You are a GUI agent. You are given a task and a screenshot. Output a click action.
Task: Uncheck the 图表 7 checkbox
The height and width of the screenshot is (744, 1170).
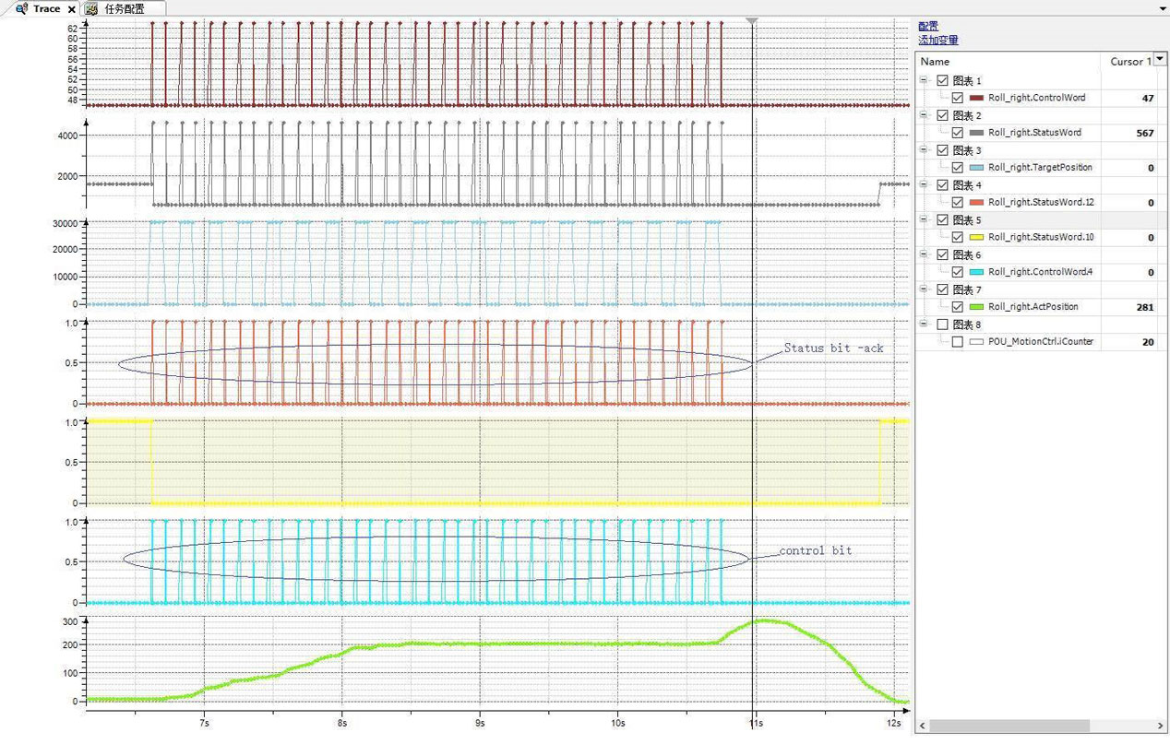click(942, 289)
